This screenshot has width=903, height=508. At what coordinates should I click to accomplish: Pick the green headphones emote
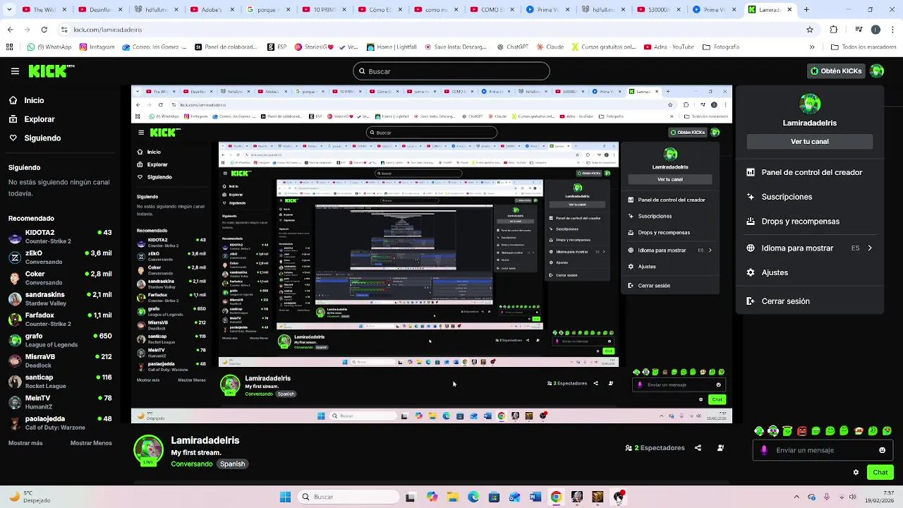[759, 431]
